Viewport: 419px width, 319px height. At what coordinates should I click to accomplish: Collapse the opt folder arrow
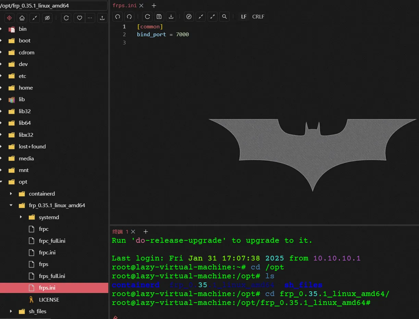(1, 182)
